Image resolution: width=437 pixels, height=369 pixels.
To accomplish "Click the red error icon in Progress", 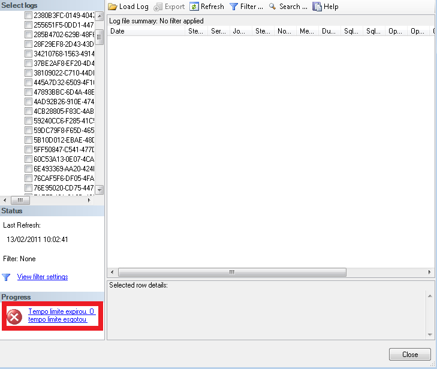I will tap(15, 316).
